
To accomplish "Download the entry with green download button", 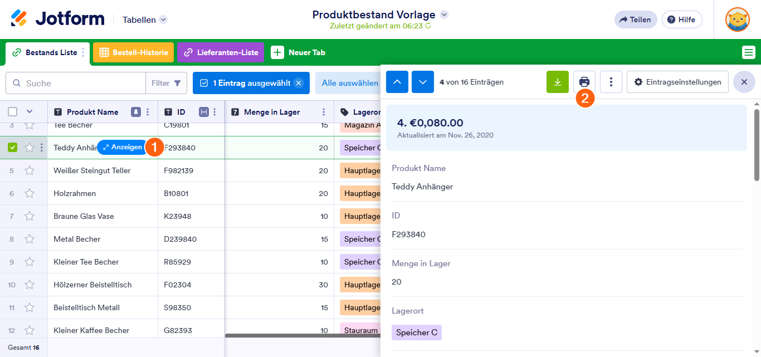I will point(557,82).
